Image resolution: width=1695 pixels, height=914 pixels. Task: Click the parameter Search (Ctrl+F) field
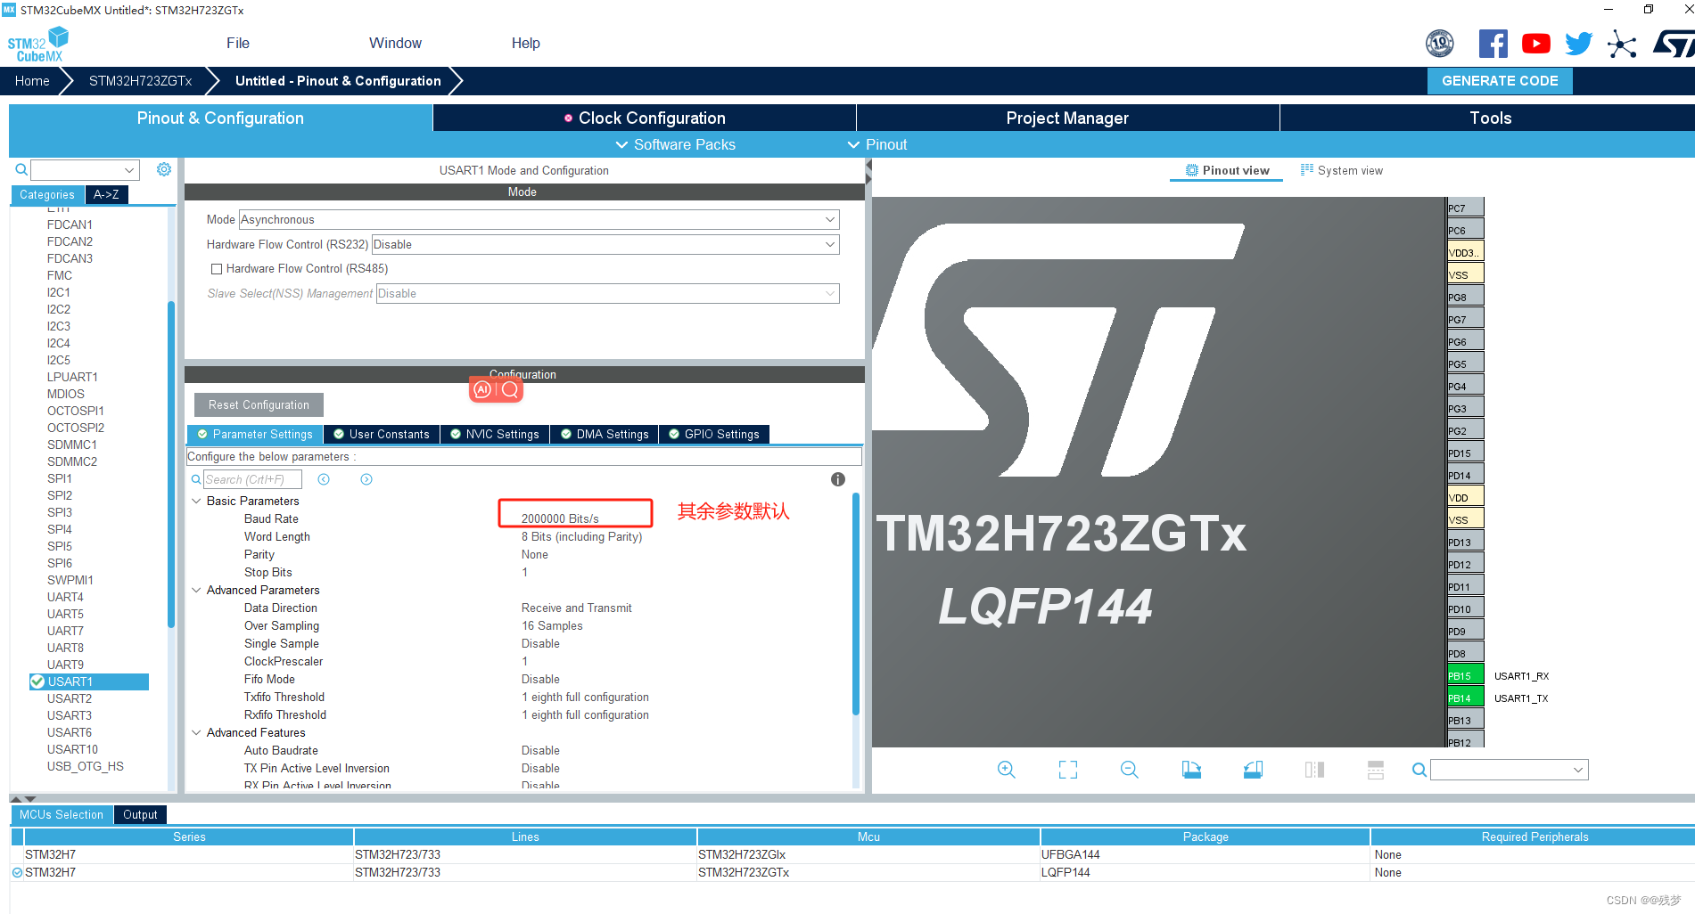[x=252, y=479]
